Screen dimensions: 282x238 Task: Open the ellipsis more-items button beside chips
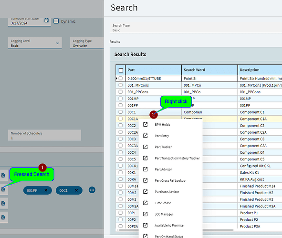92,190
